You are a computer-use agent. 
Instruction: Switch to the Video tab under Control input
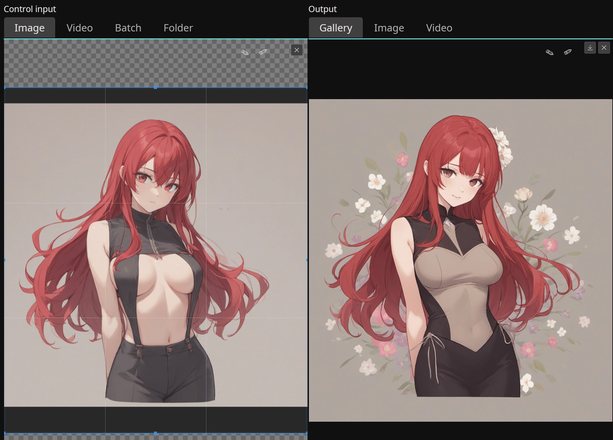pos(79,28)
